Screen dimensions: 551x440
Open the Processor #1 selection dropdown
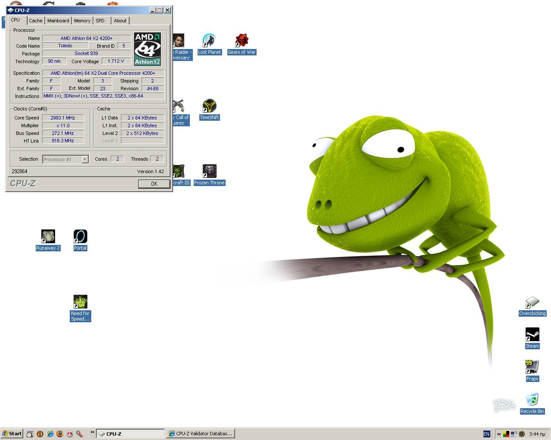pos(85,159)
